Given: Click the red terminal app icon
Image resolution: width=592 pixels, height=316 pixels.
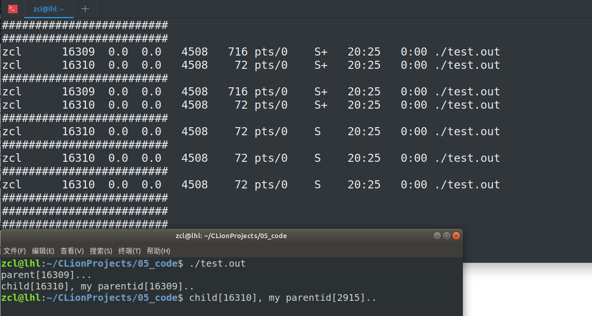Looking at the screenshot, I should coord(13,9).
